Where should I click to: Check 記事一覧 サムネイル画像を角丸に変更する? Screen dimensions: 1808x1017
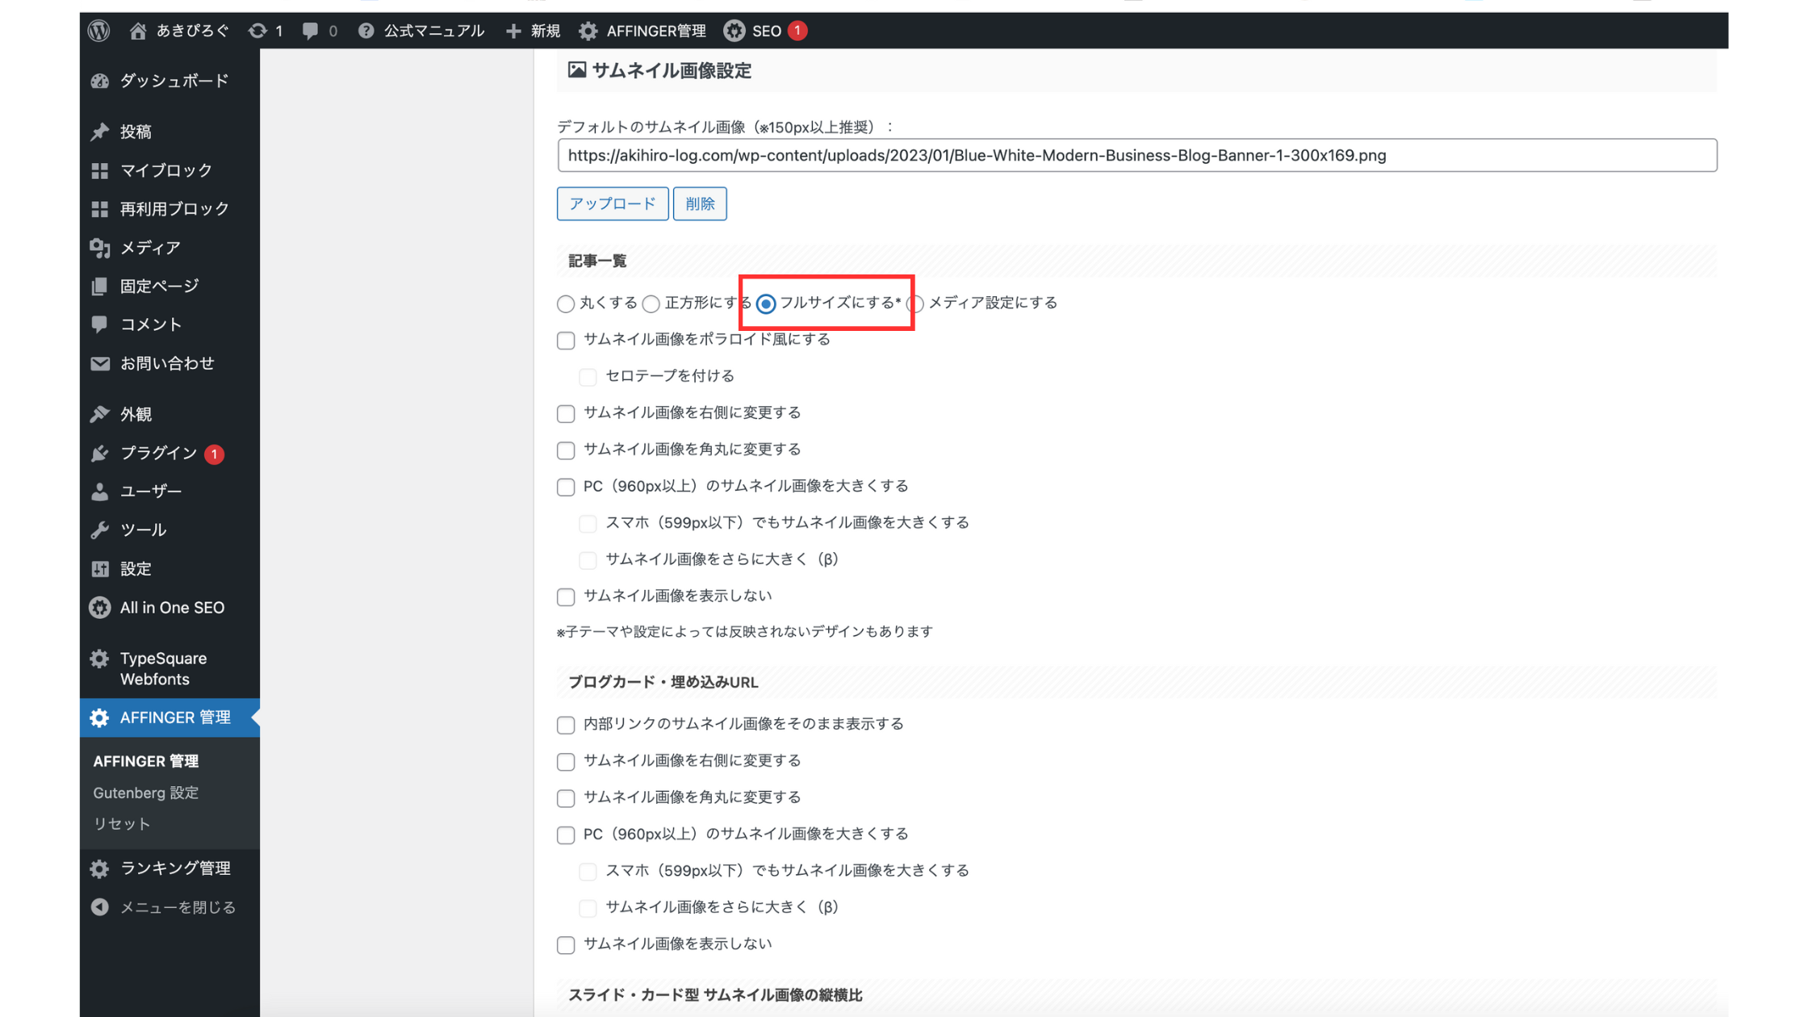(566, 450)
